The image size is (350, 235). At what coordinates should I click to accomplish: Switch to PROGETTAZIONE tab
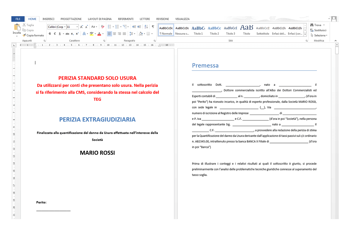[x=71, y=19]
